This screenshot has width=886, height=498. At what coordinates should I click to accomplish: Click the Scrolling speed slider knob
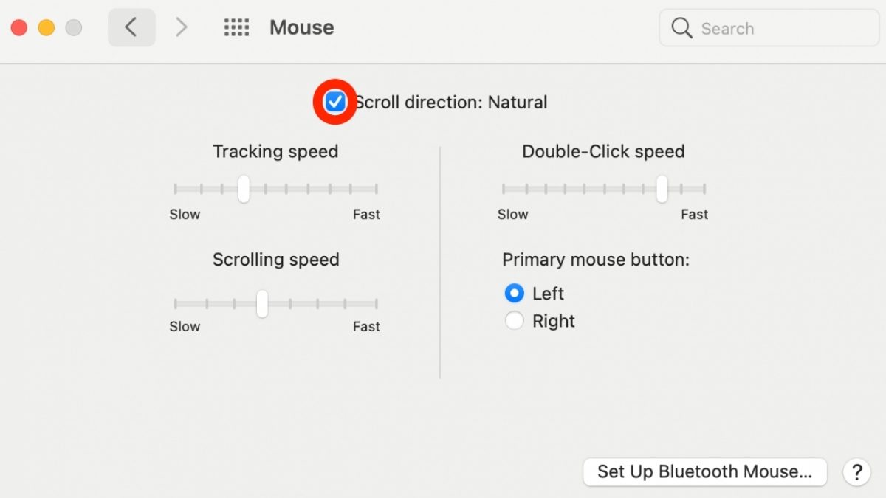tap(262, 303)
